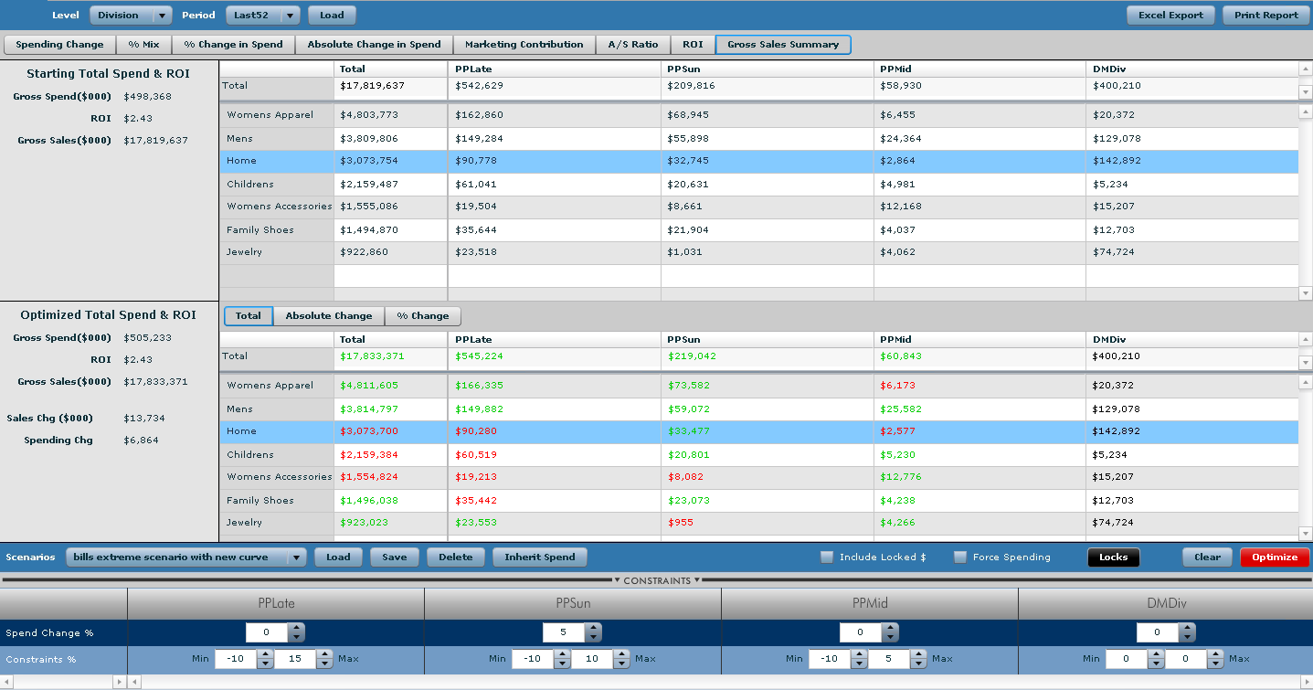Select the A/S Ratio tab

pyautogui.click(x=633, y=44)
